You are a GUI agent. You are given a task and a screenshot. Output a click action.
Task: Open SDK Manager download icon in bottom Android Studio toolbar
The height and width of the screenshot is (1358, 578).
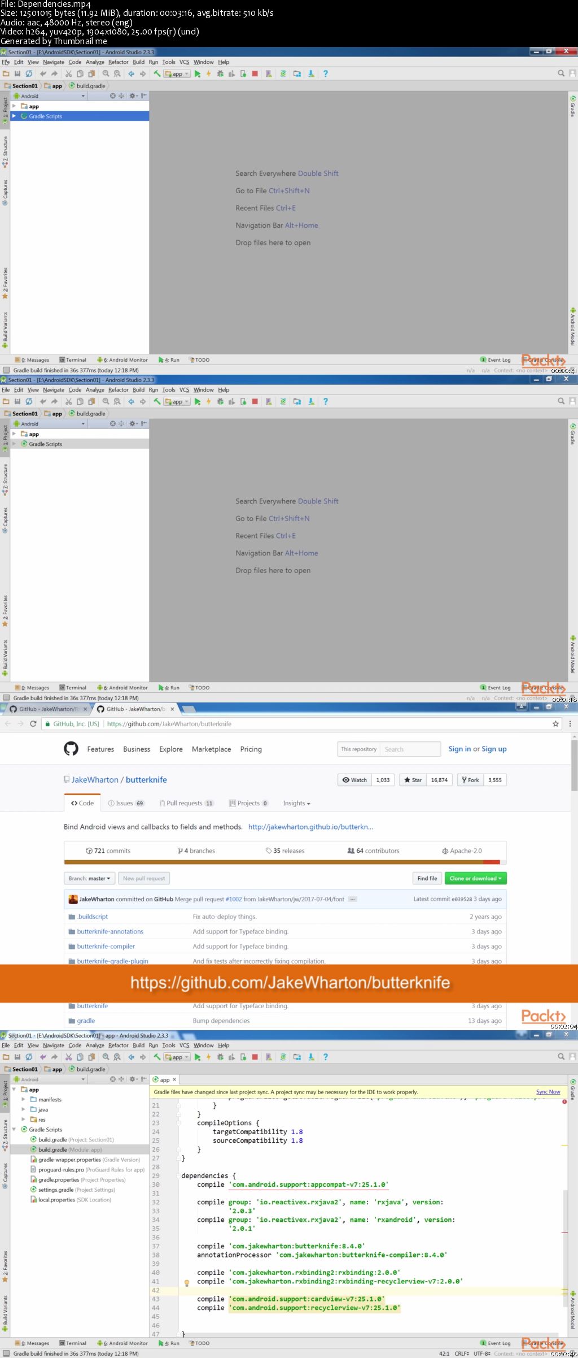tap(311, 1057)
